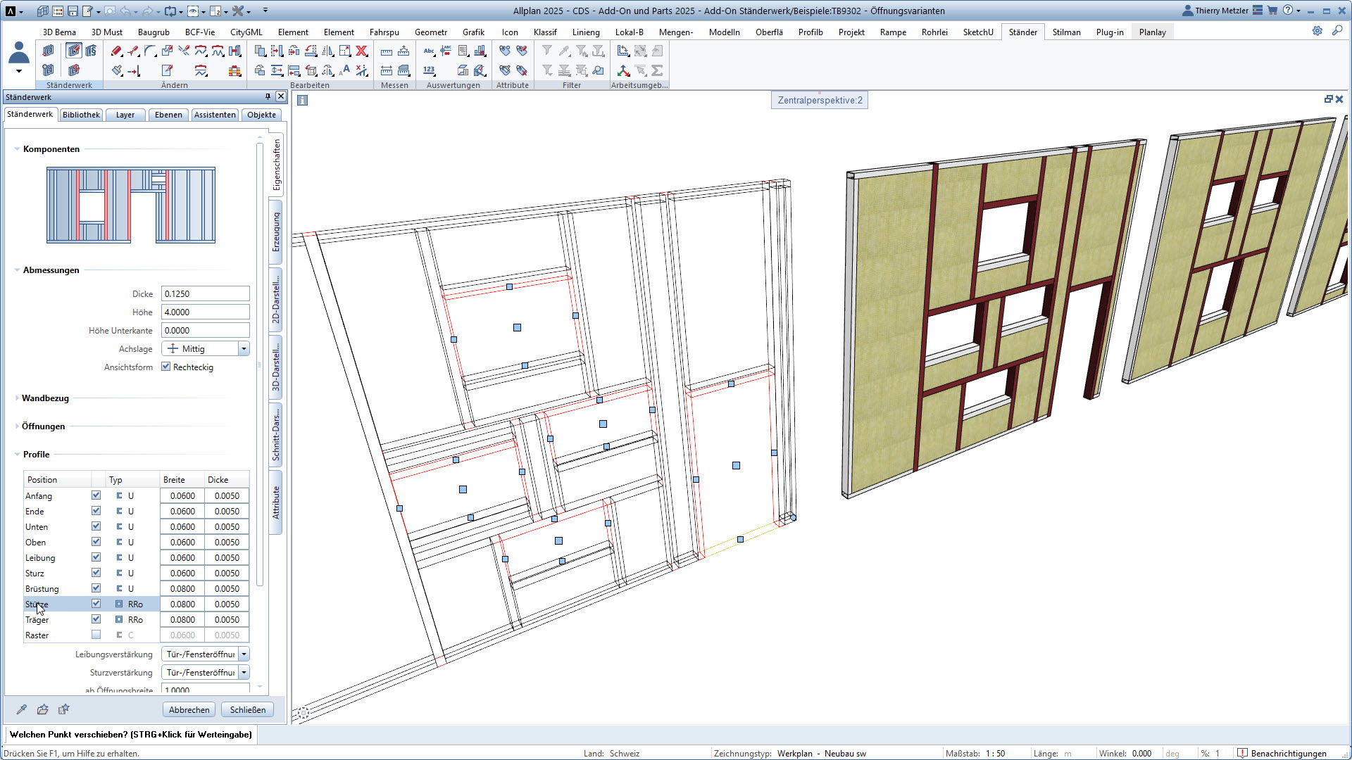Click the Komponenten wall preview thumbnail

point(131,205)
